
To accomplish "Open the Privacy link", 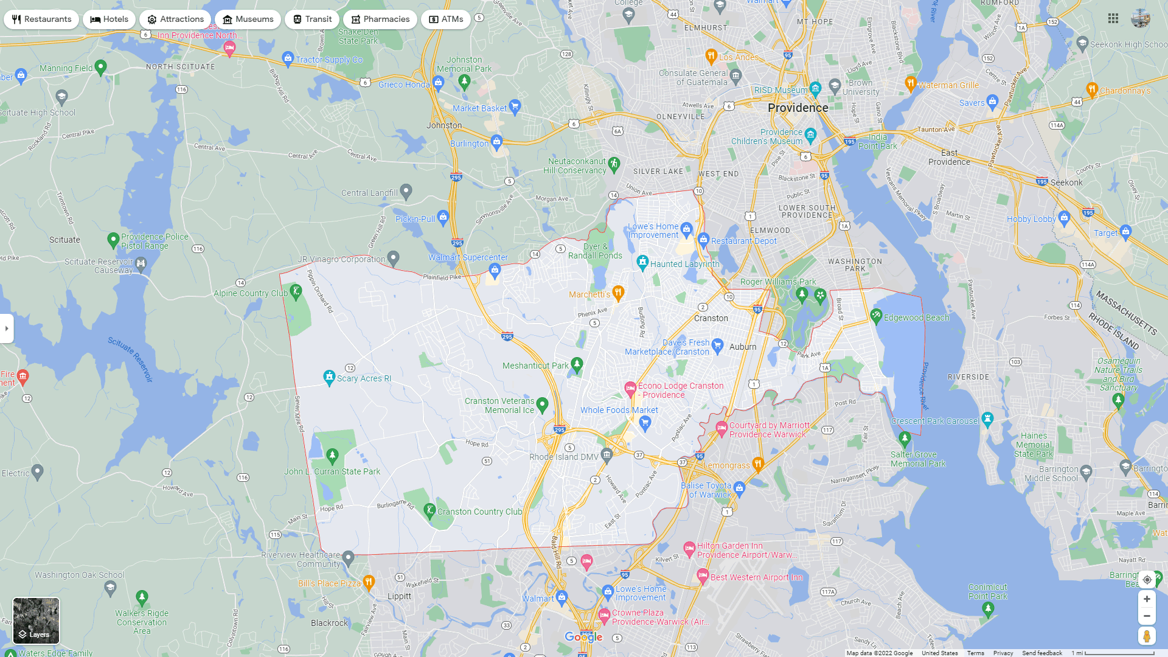I will [x=1003, y=653].
